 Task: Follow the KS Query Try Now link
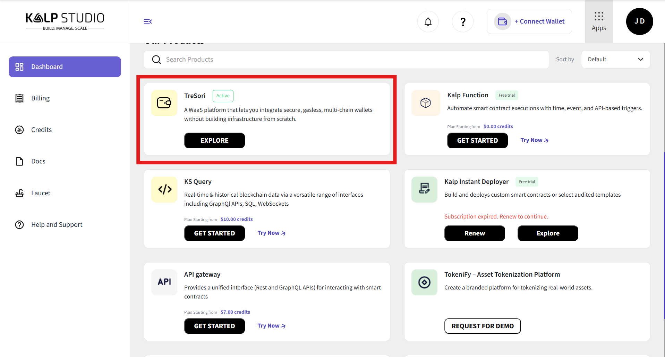pyautogui.click(x=271, y=233)
